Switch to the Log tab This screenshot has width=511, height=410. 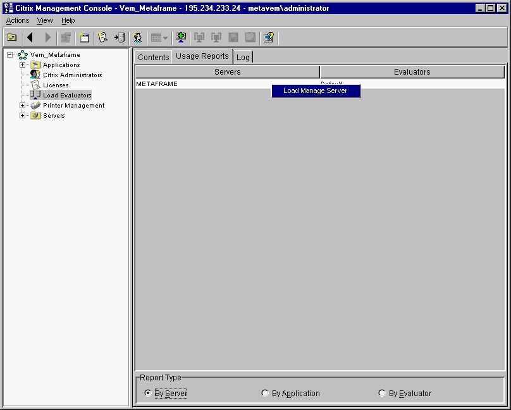(x=243, y=57)
